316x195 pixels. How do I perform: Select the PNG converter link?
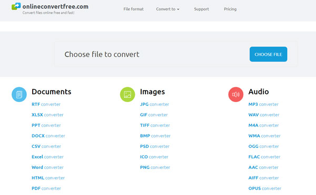coord(155,167)
